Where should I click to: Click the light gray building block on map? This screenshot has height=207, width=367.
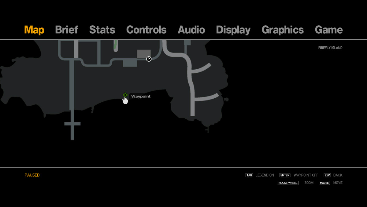(x=144, y=54)
